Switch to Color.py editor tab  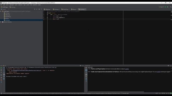pyautogui.click(x=56, y=9)
